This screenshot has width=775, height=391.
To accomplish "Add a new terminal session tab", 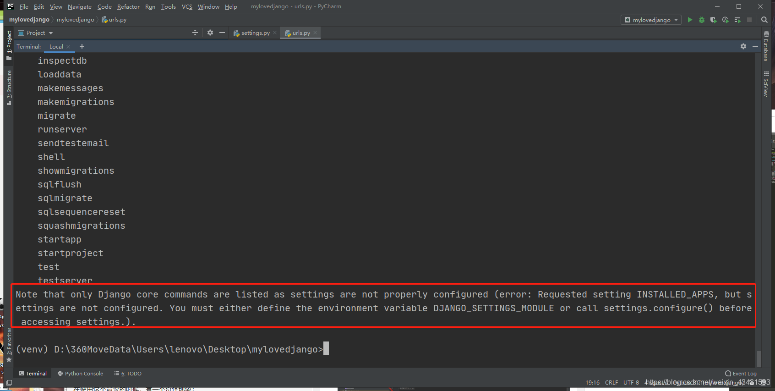I will coord(82,46).
